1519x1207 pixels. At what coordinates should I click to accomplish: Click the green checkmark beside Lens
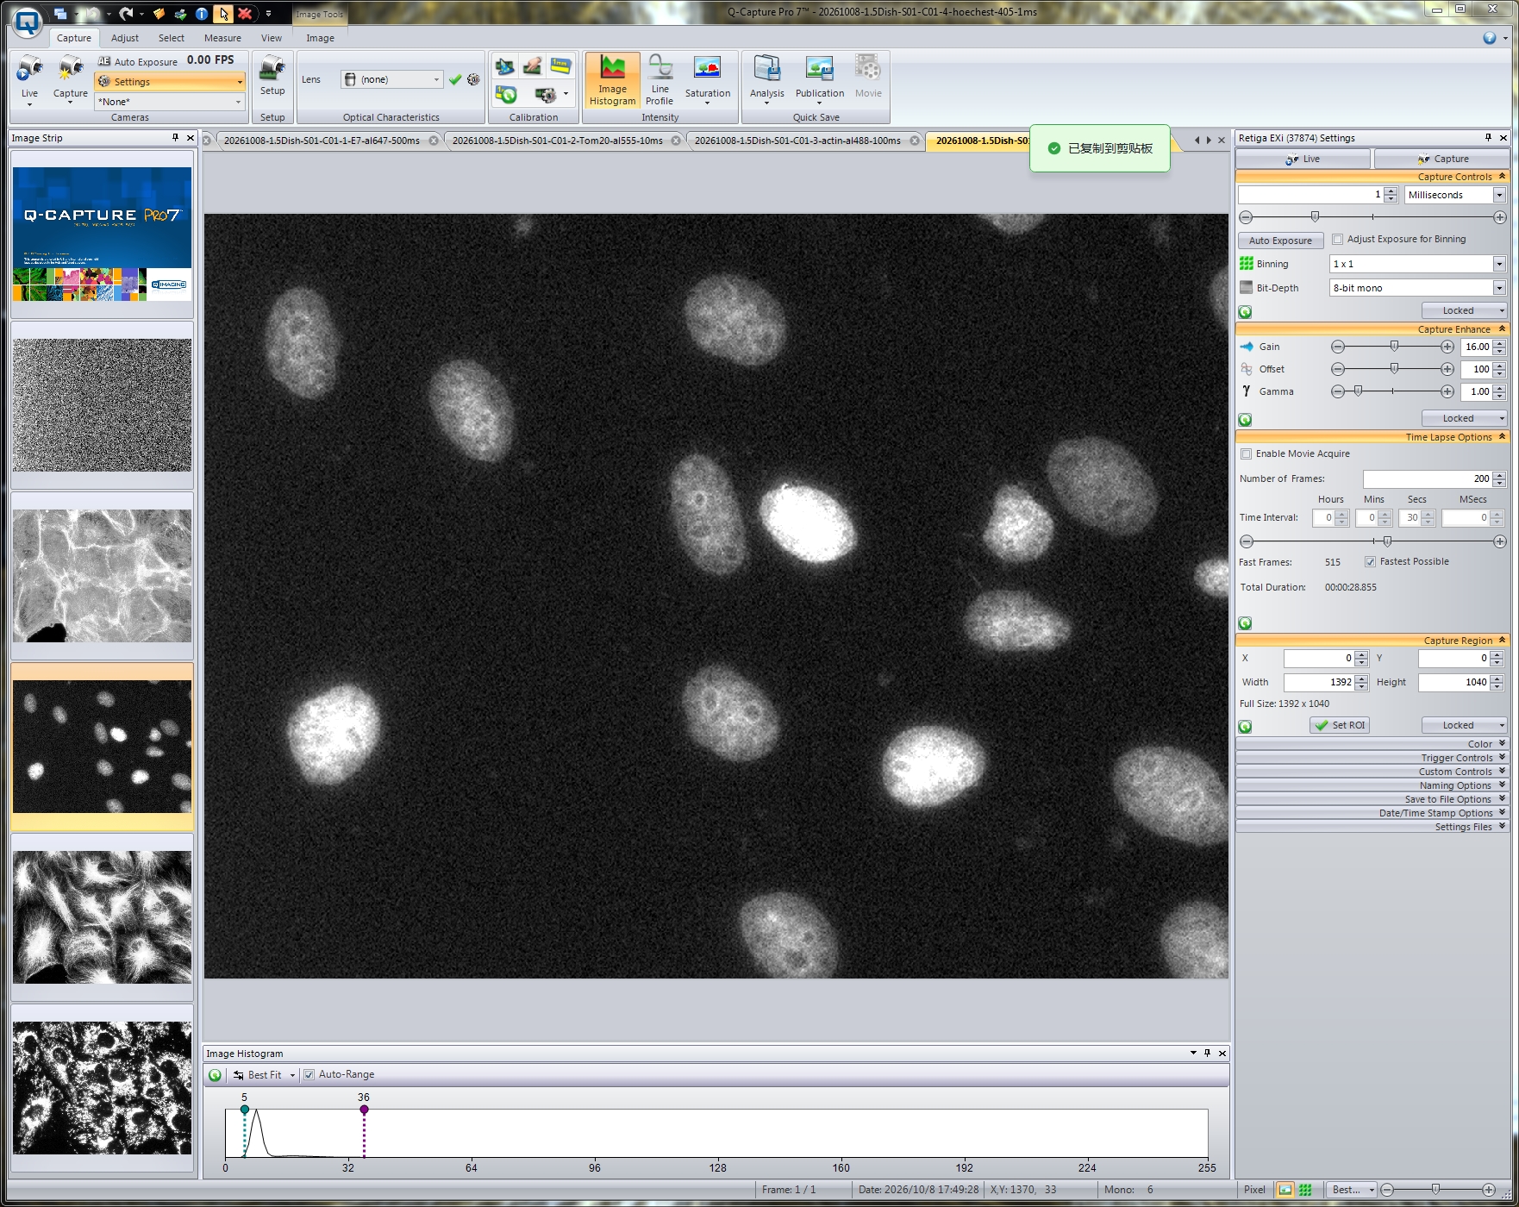click(x=455, y=79)
